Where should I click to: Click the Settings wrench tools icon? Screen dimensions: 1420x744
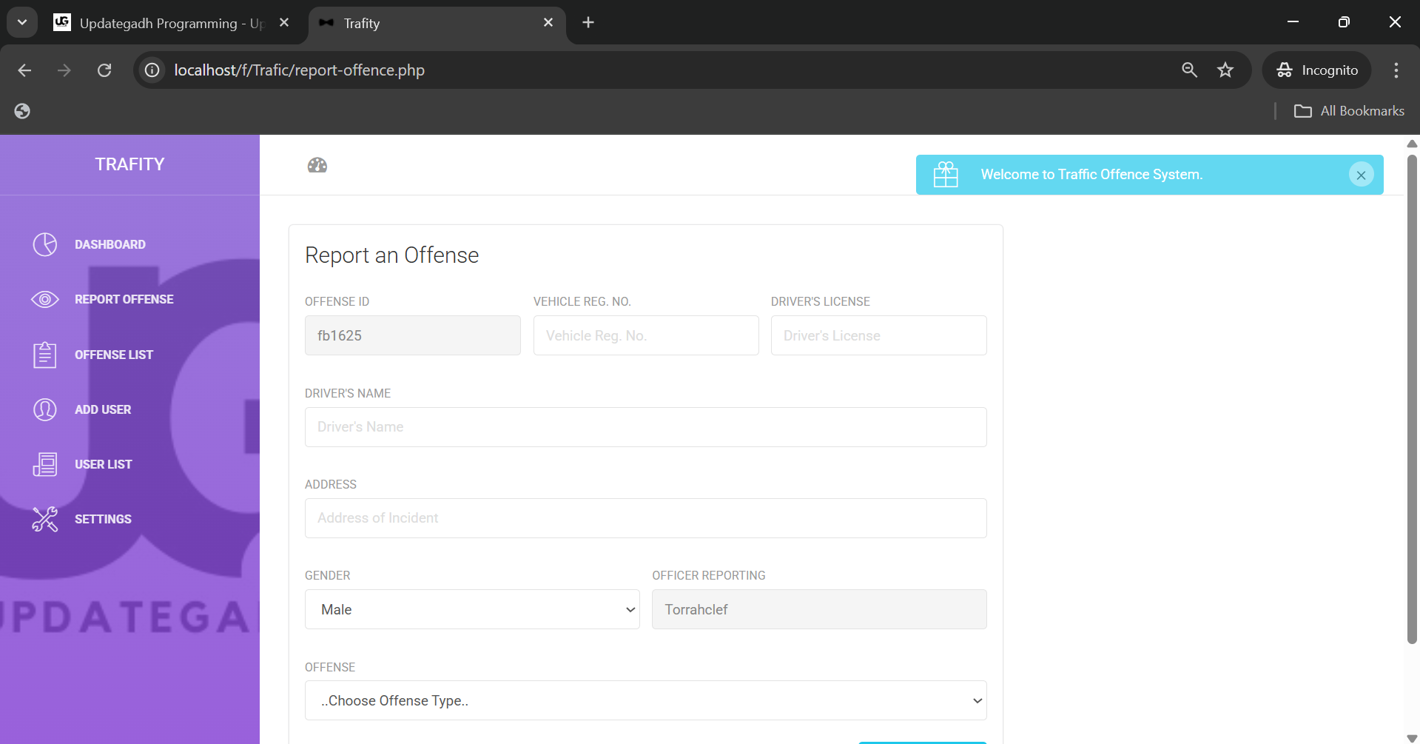tap(45, 519)
